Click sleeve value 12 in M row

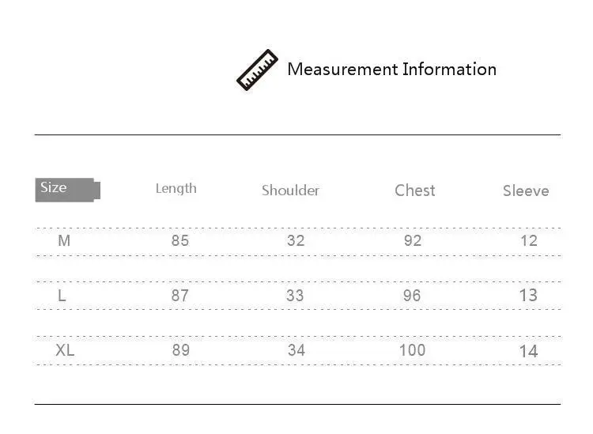coord(529,240)
